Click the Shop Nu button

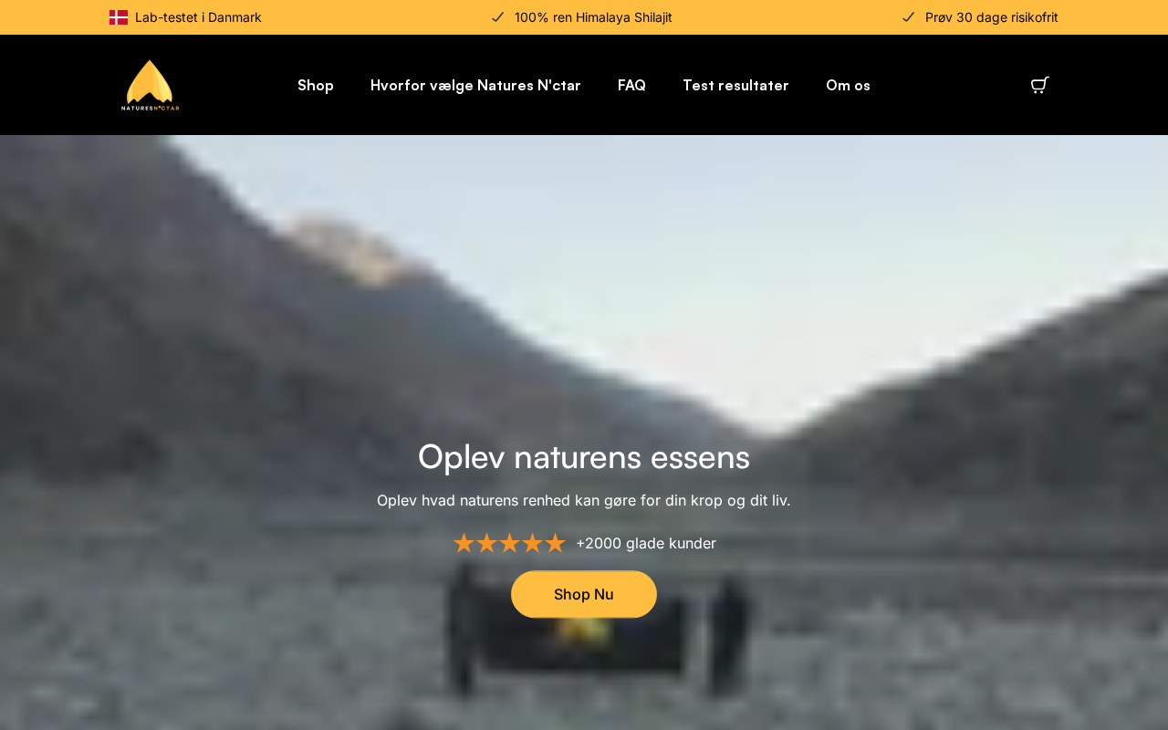tap(584, 594)
